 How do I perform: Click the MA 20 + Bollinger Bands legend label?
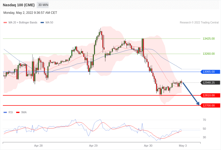point(23,22)
